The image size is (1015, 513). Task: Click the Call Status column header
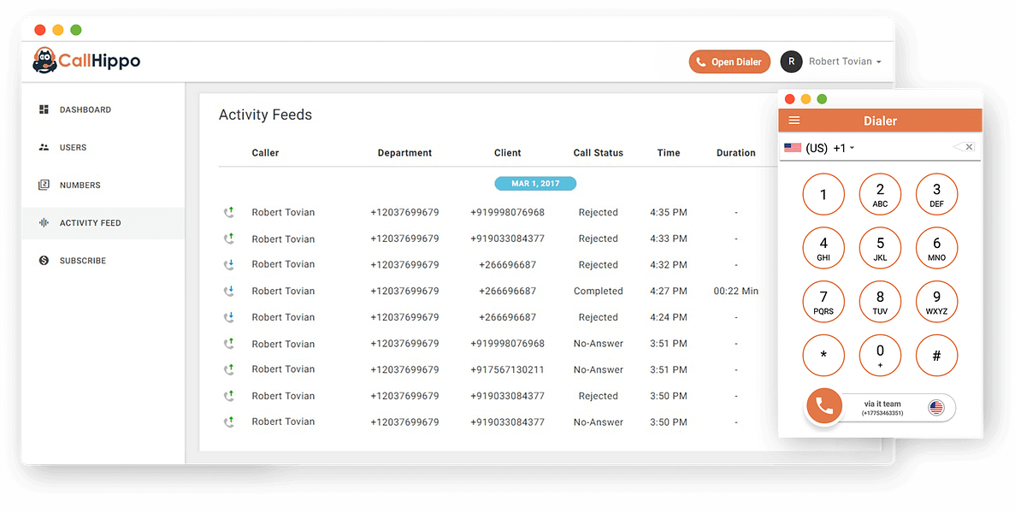pyautogui.click(x=598, y=153)
